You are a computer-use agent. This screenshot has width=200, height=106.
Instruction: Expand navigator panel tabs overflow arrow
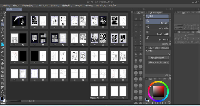tap(199, 12)
